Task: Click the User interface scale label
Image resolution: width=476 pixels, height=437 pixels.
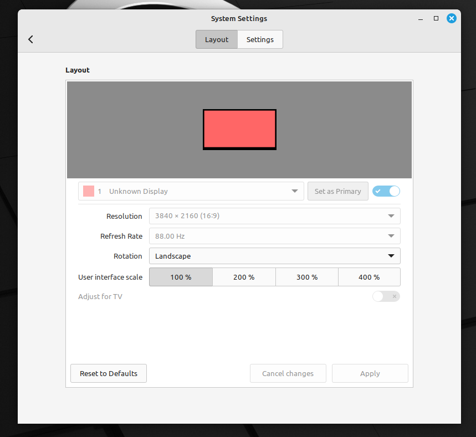Action: tap(110, 277)
